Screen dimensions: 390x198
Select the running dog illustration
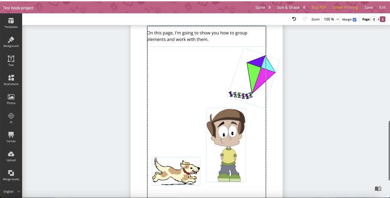point(176,171)
